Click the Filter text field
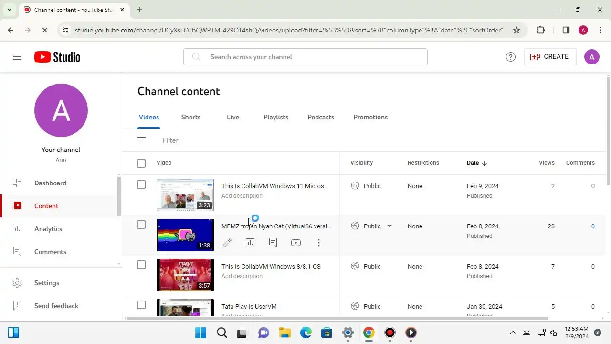The width and height of the screenshot is (611, 344). 170,140
